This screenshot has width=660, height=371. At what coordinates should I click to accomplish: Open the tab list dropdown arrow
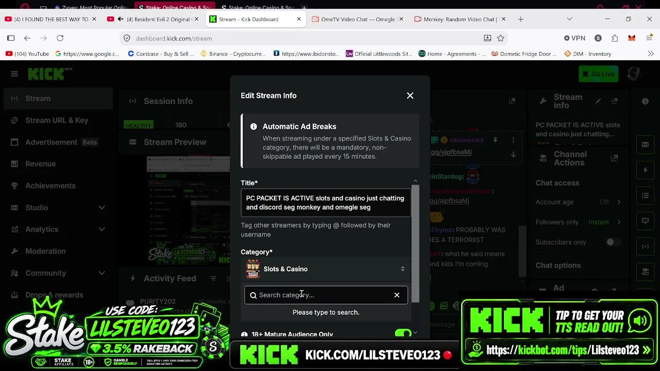[x=569, y=19]
